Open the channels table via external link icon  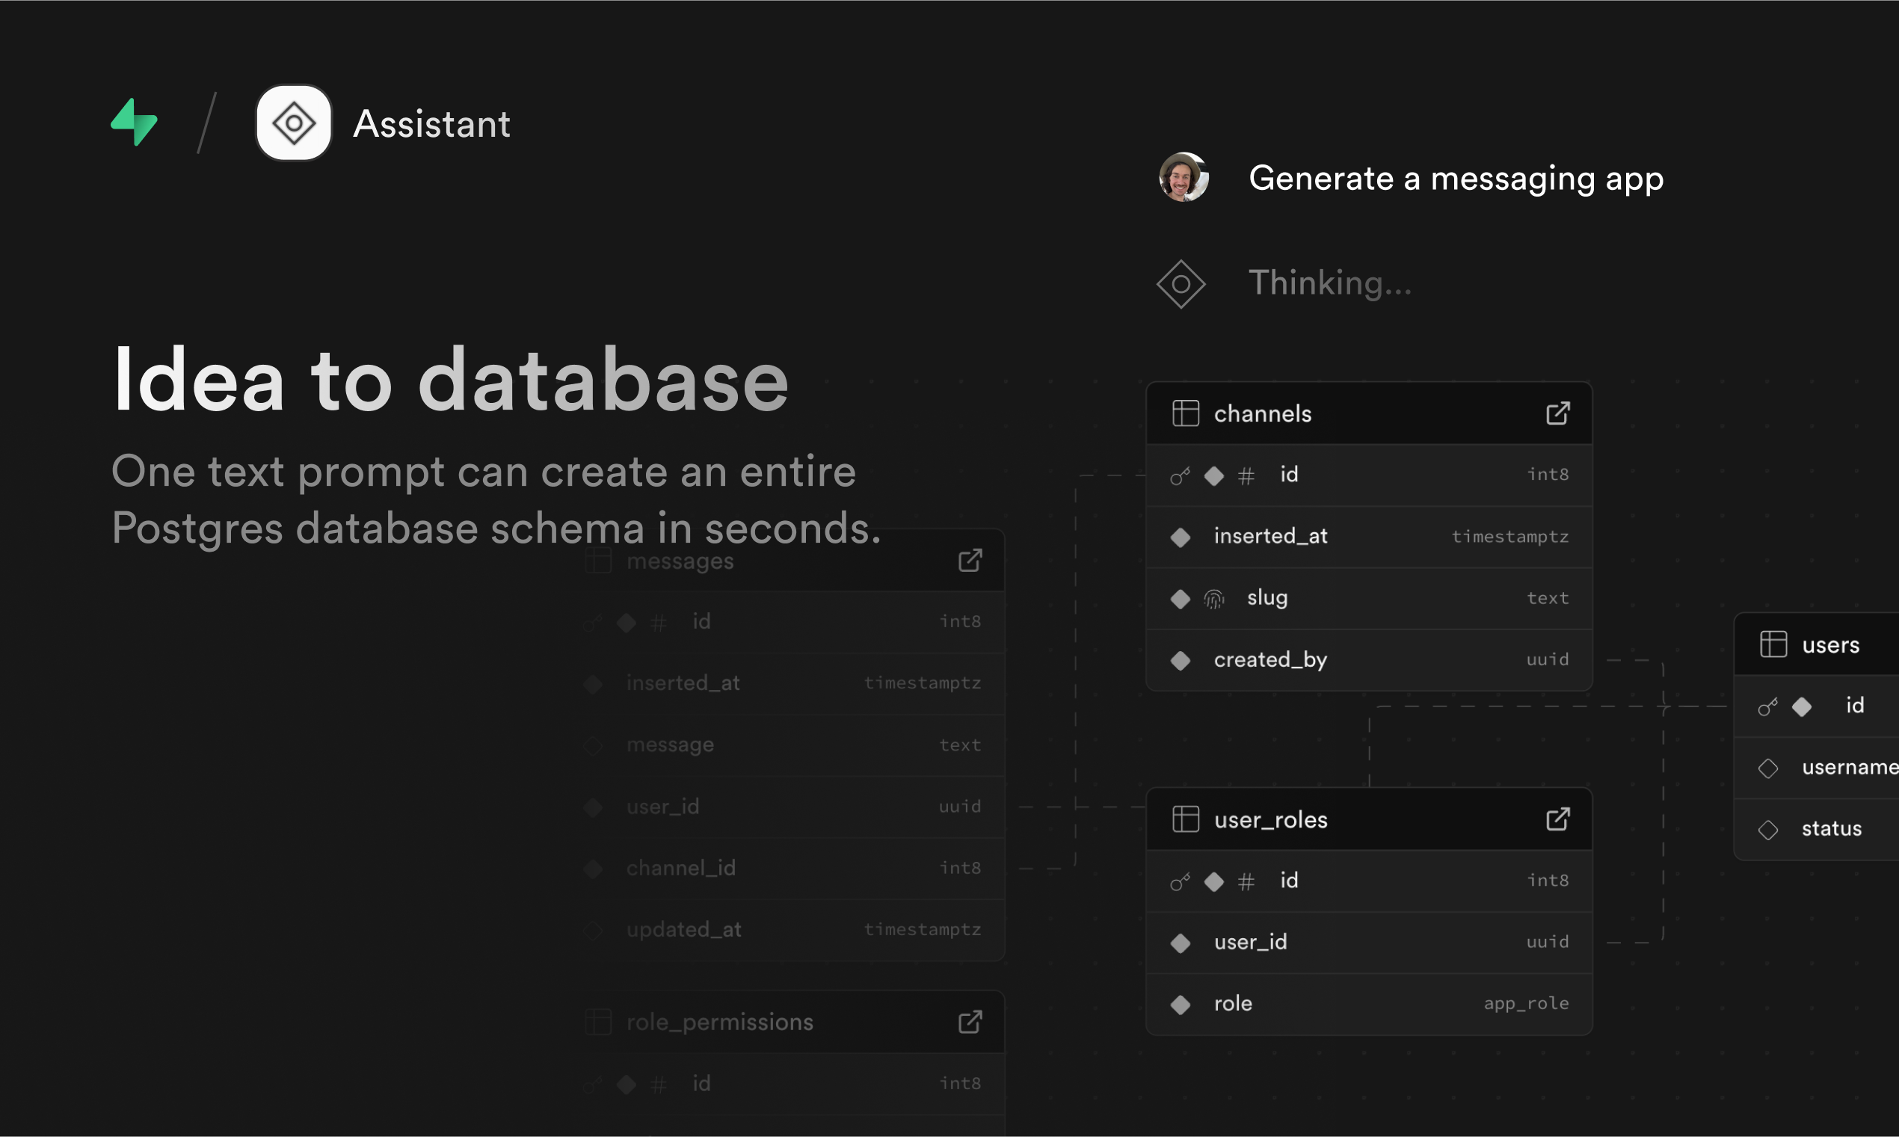1557,413
